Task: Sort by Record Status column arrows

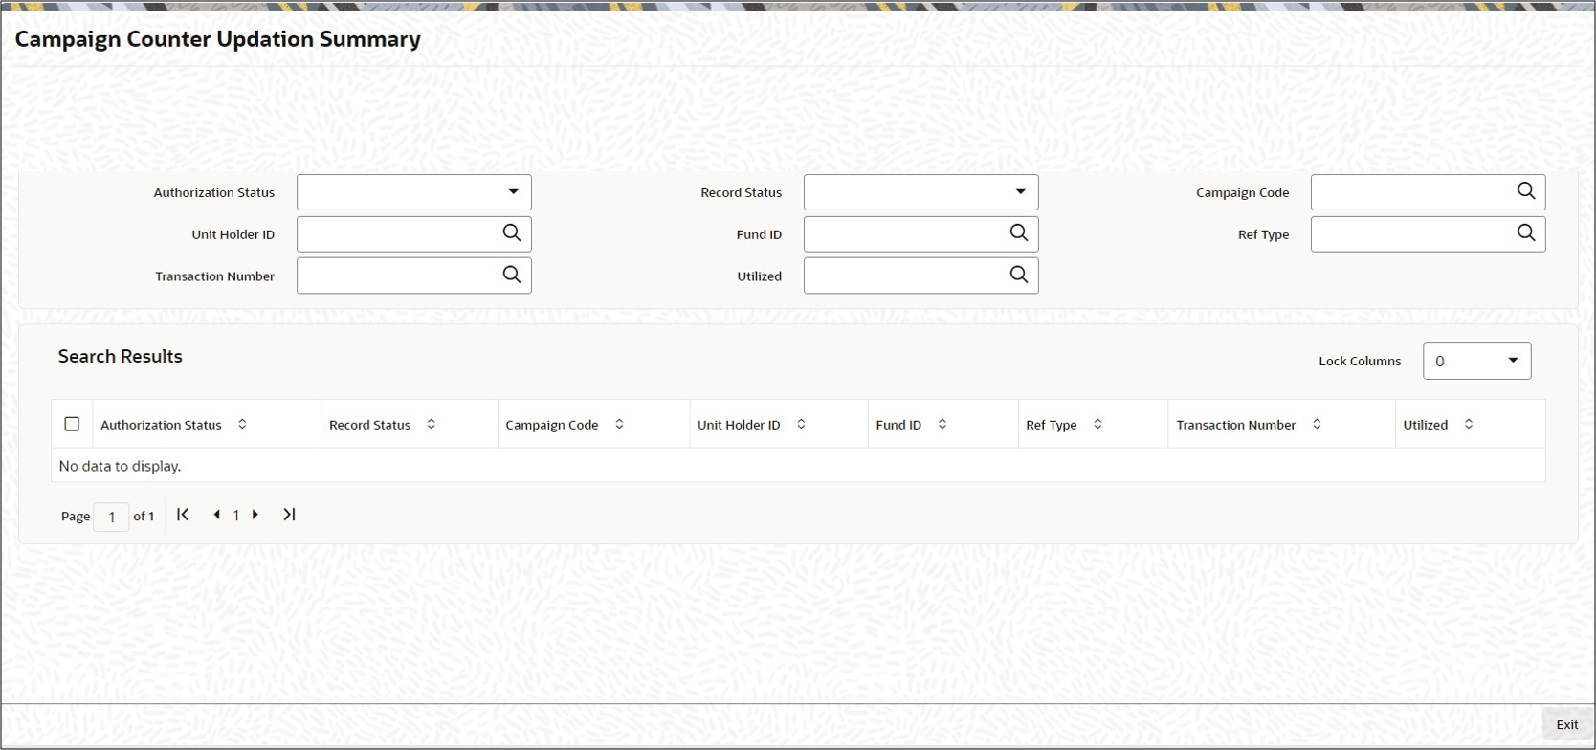Action: click(431, 424)
